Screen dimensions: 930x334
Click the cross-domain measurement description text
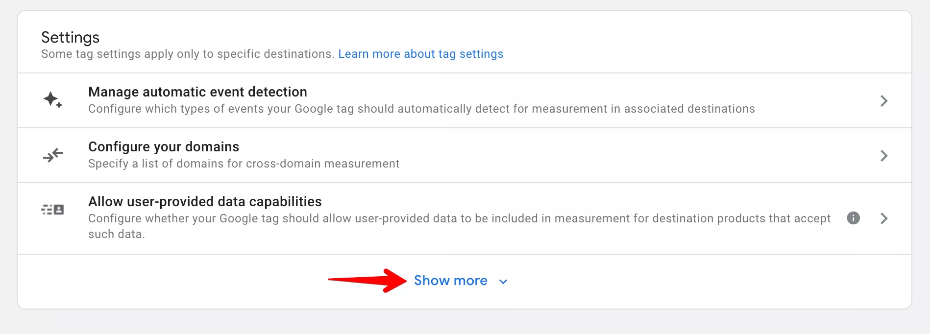click(x=244, y=164)
